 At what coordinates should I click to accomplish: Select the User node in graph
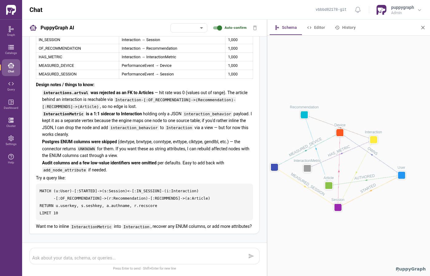coord(402,175)
